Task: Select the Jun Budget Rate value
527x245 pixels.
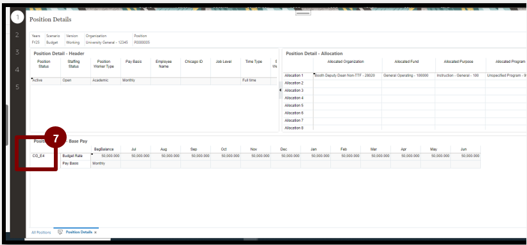Action: [465, 156]
